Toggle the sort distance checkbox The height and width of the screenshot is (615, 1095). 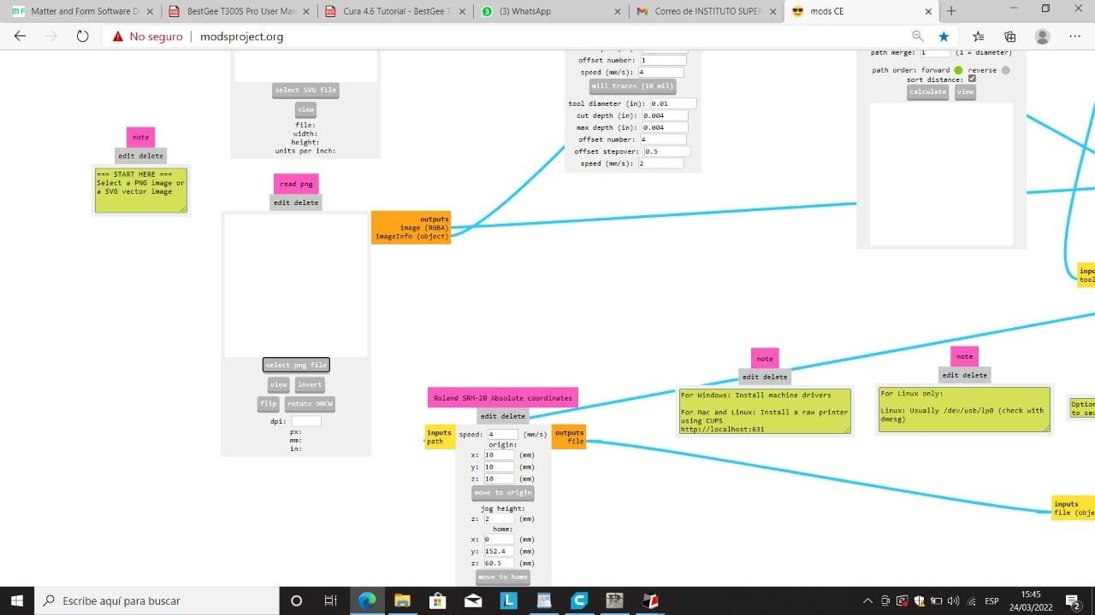point(971,79)
